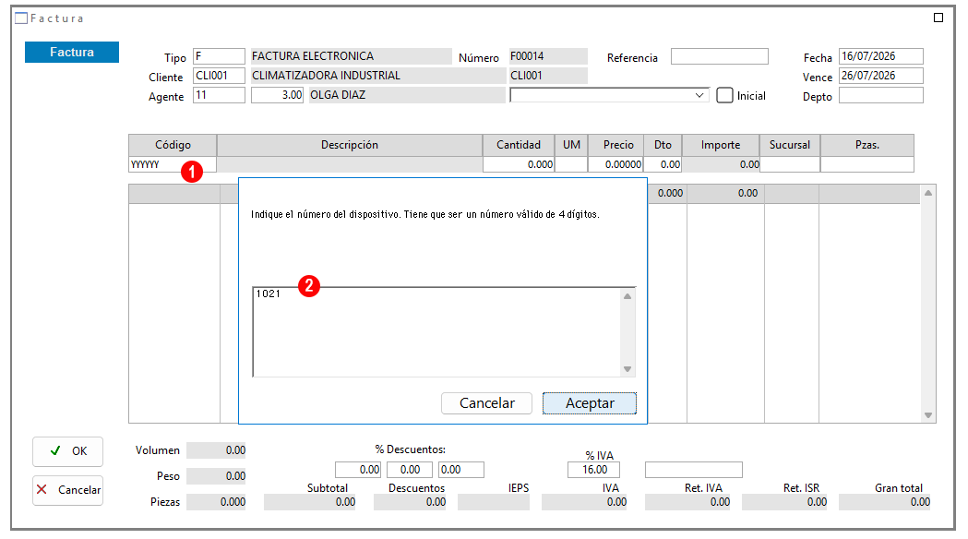Screen dimensions: 968x539
Task: Click the OLGA DIAZ agent name
Action: coord(338,95)
